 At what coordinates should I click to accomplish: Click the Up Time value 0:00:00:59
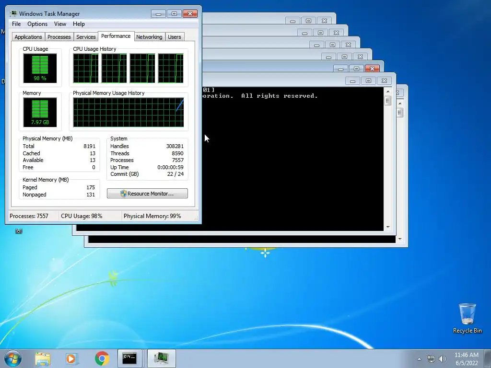(x=170, y=167)
